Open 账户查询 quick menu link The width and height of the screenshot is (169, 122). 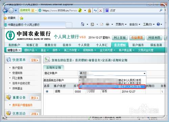pos(17,68)
